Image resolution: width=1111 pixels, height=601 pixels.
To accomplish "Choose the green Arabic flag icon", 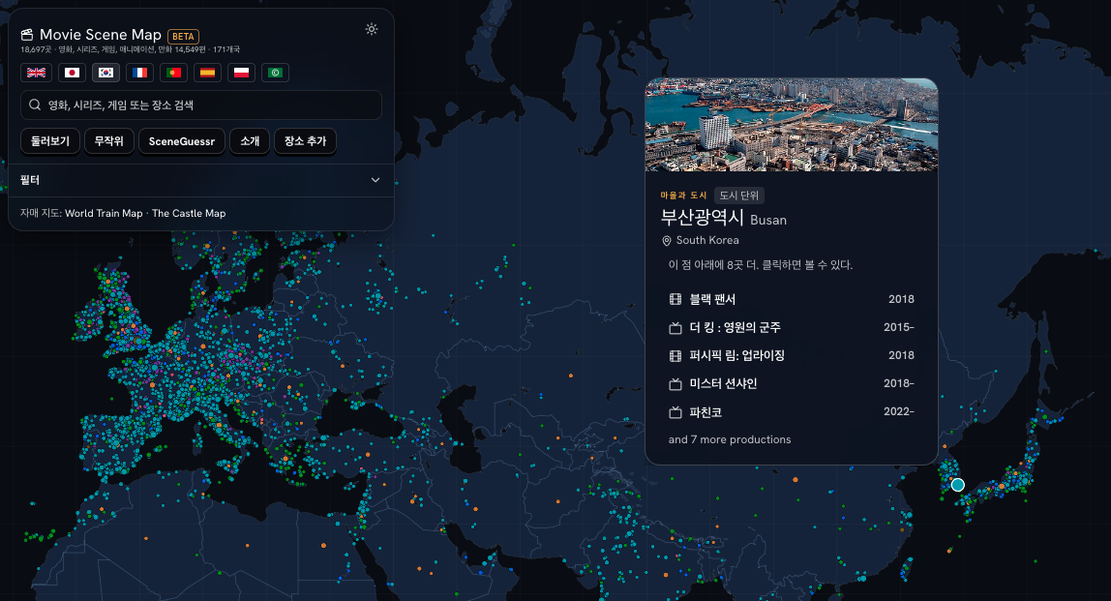I will coord(276,73).
